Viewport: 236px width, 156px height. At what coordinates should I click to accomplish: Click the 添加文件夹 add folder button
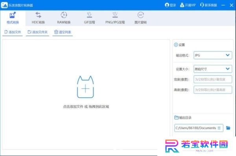click(x=37, y=32)
